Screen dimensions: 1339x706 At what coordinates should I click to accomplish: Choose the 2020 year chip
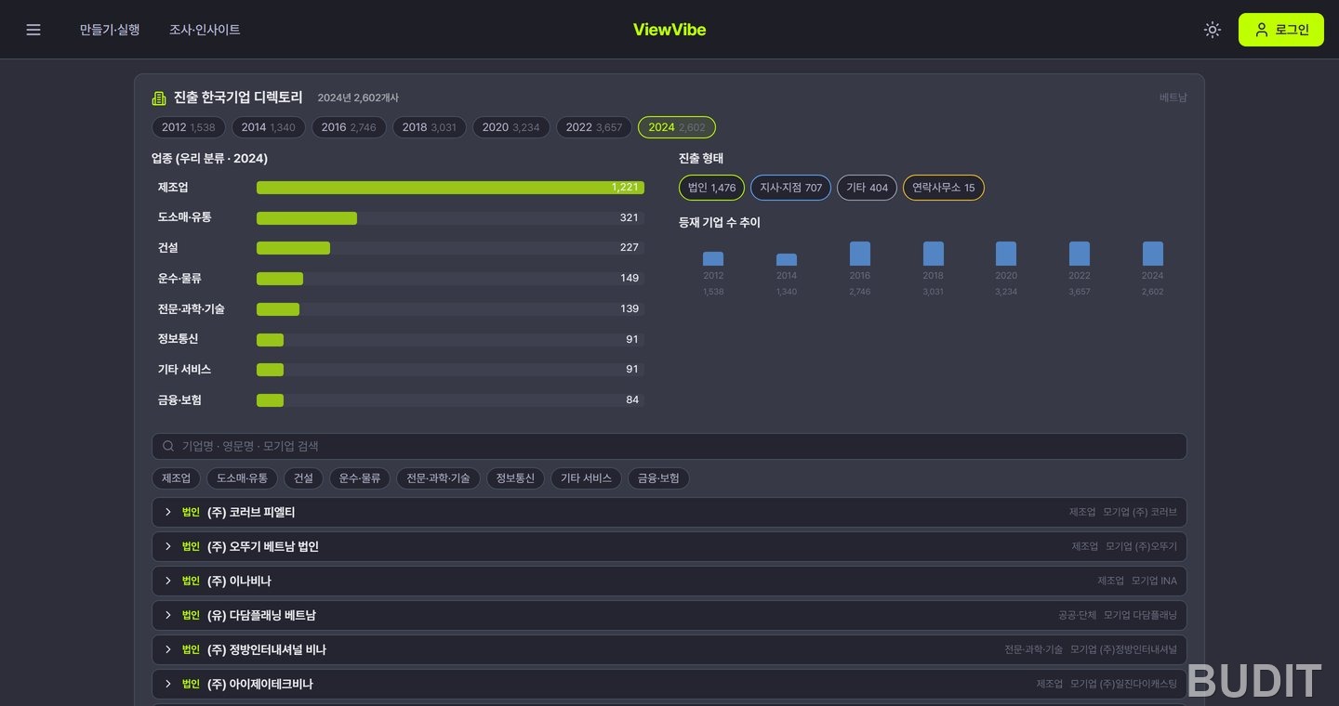click(x=511, y=127)
